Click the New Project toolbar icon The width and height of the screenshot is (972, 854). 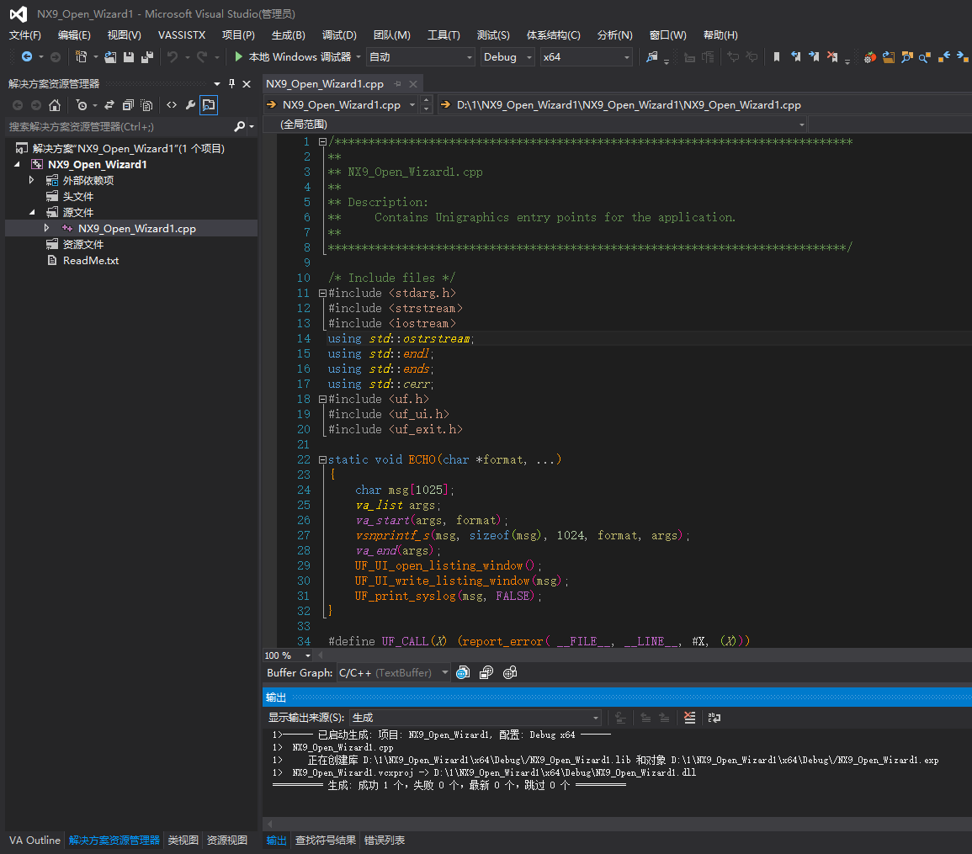click(x=81, y=57)
